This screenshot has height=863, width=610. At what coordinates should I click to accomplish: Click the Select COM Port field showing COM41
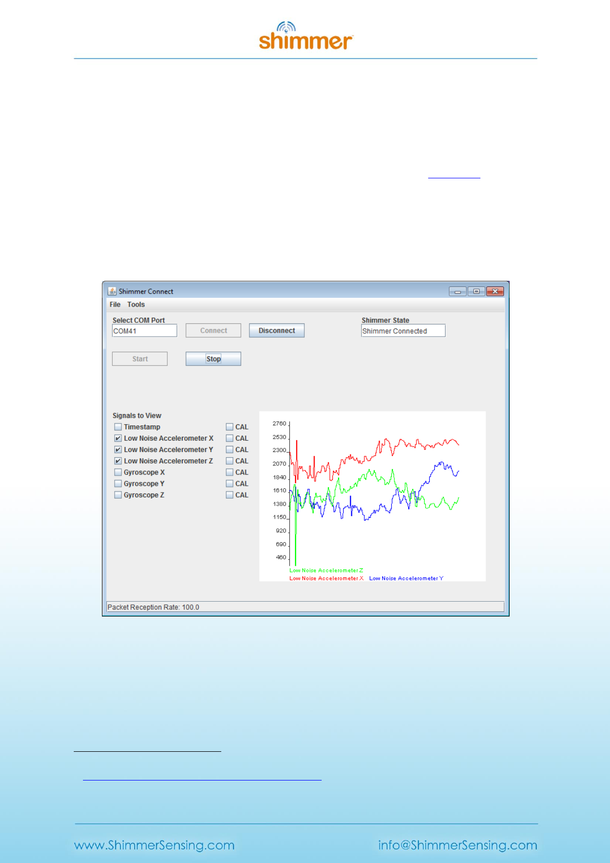click(144, 331)
